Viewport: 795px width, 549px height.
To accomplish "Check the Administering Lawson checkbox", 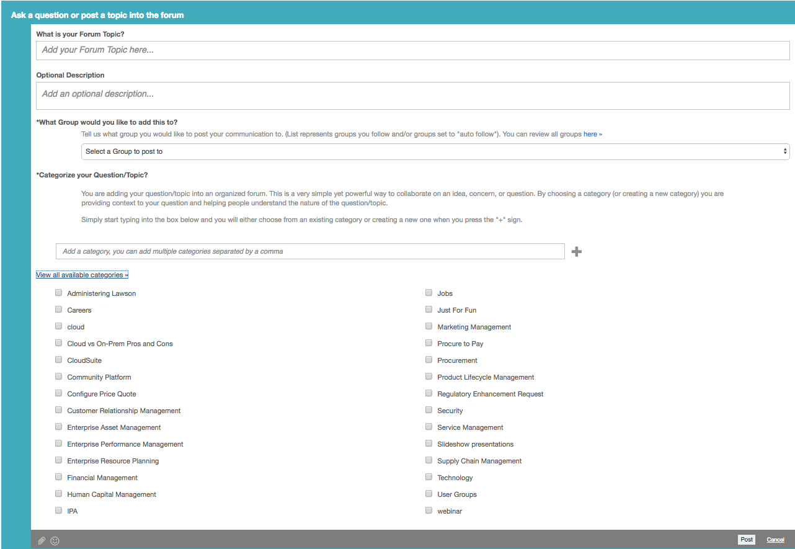I will point(59,293).
